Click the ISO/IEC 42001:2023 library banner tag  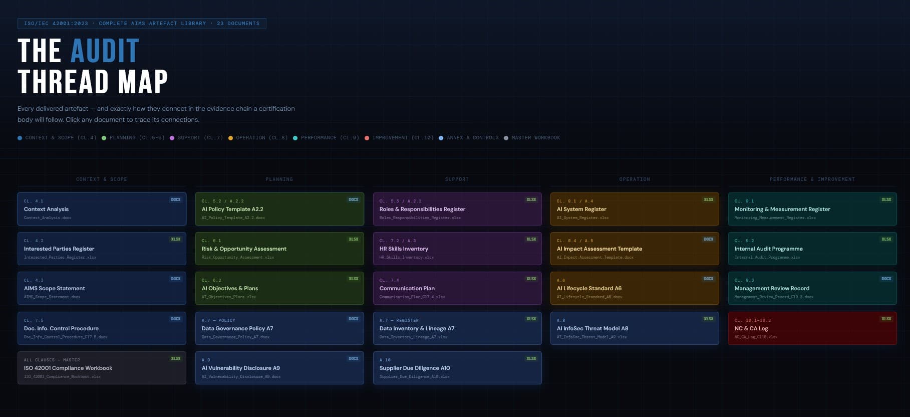tap(142, 24)
